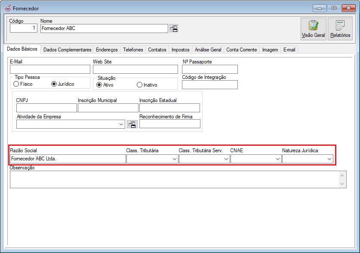Viewport: 360px width, 253px height.
Task: Click lookup icon next to Atividade da Empresa
Action: 132,124
